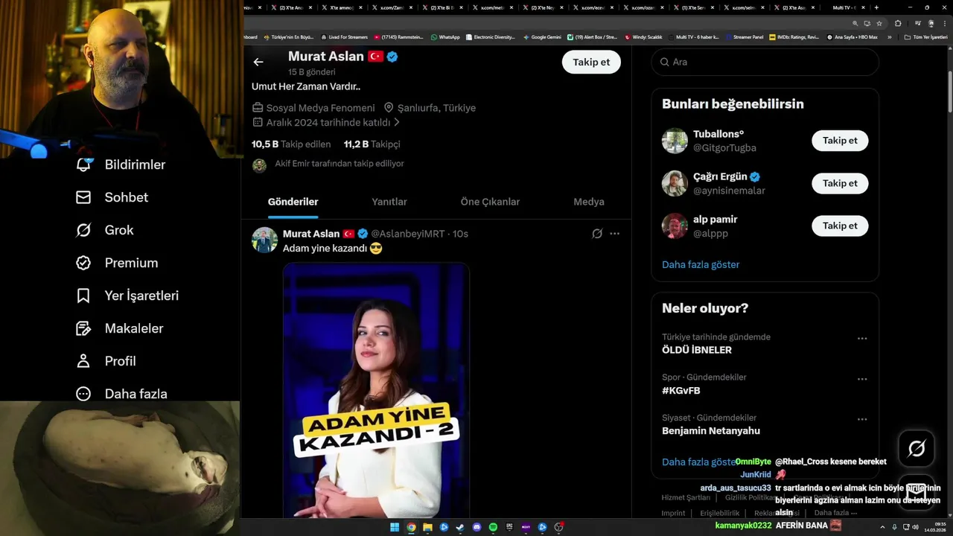Click Daha fazla göster under suggestions
This screenshot has height=536, width=953.
[701, 264]
